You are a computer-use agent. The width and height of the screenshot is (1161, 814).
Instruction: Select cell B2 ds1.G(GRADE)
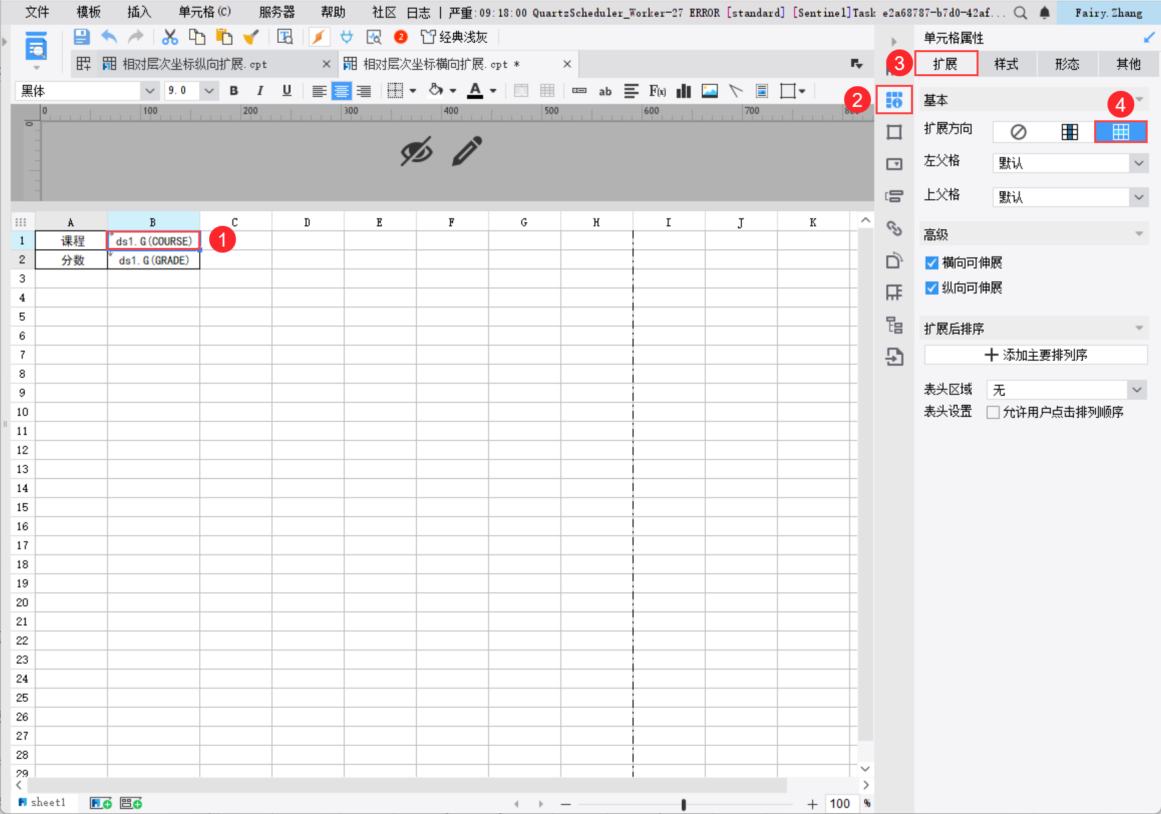tap(154, 260)
